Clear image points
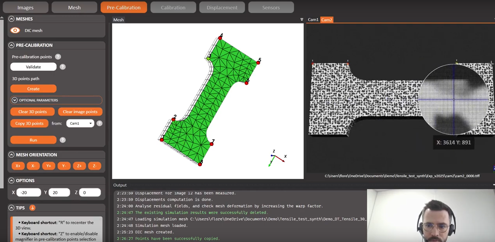Viewport: 495px width, 242px height. click(80, 112)
